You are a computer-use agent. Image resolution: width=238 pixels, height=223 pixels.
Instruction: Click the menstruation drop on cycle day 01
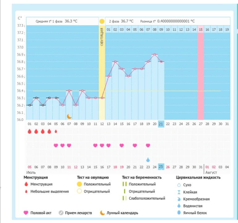(x=30, y=131)
